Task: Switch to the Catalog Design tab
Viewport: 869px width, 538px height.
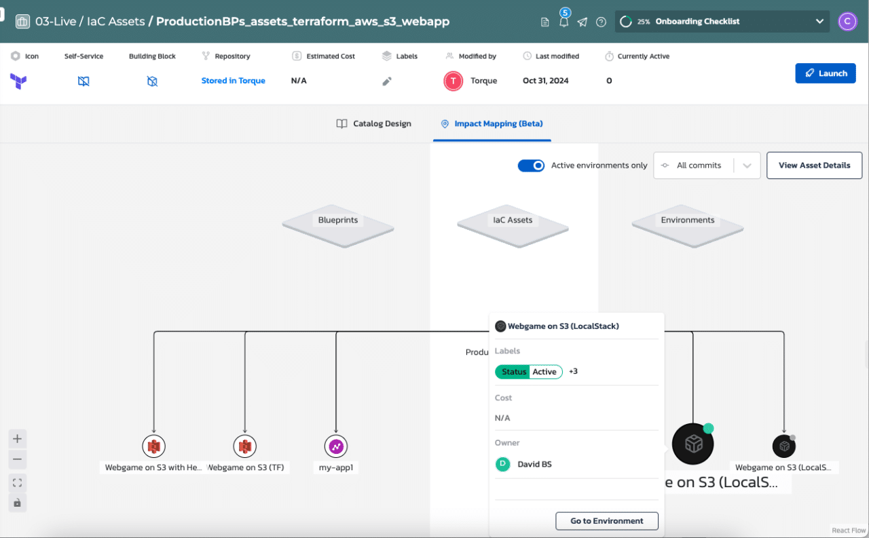Action: pos(373,123)
